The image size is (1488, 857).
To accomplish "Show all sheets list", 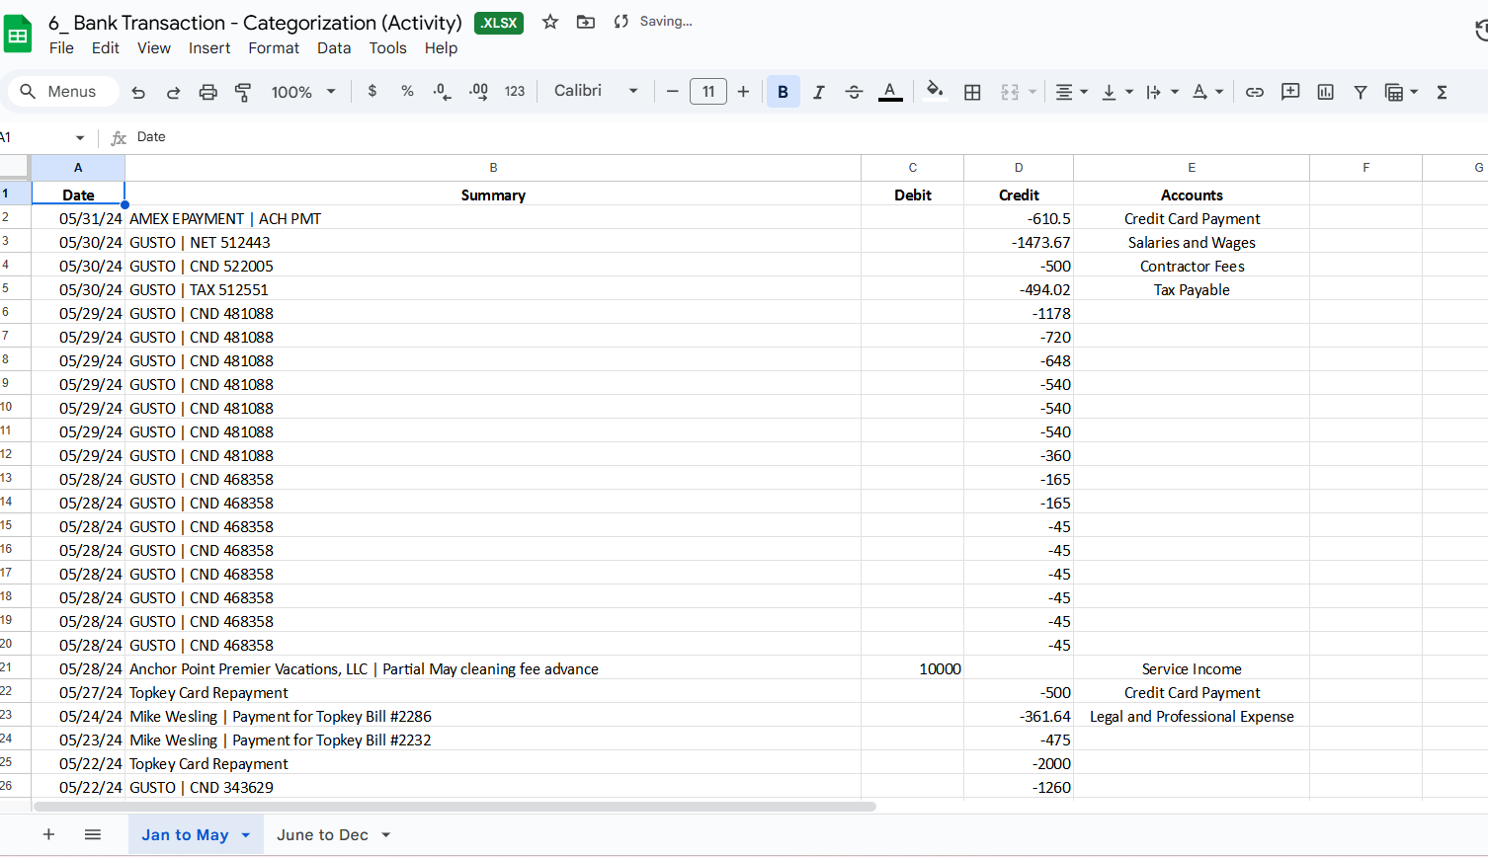I will [93, 834].
